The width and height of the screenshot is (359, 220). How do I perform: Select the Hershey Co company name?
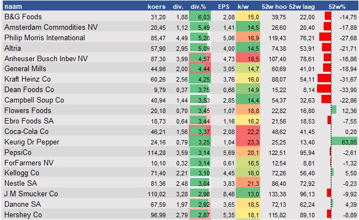pyautogui.click(x=23, y=214)
